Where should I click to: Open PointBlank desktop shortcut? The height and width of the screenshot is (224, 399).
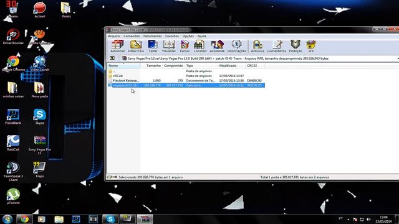(13, 117)
